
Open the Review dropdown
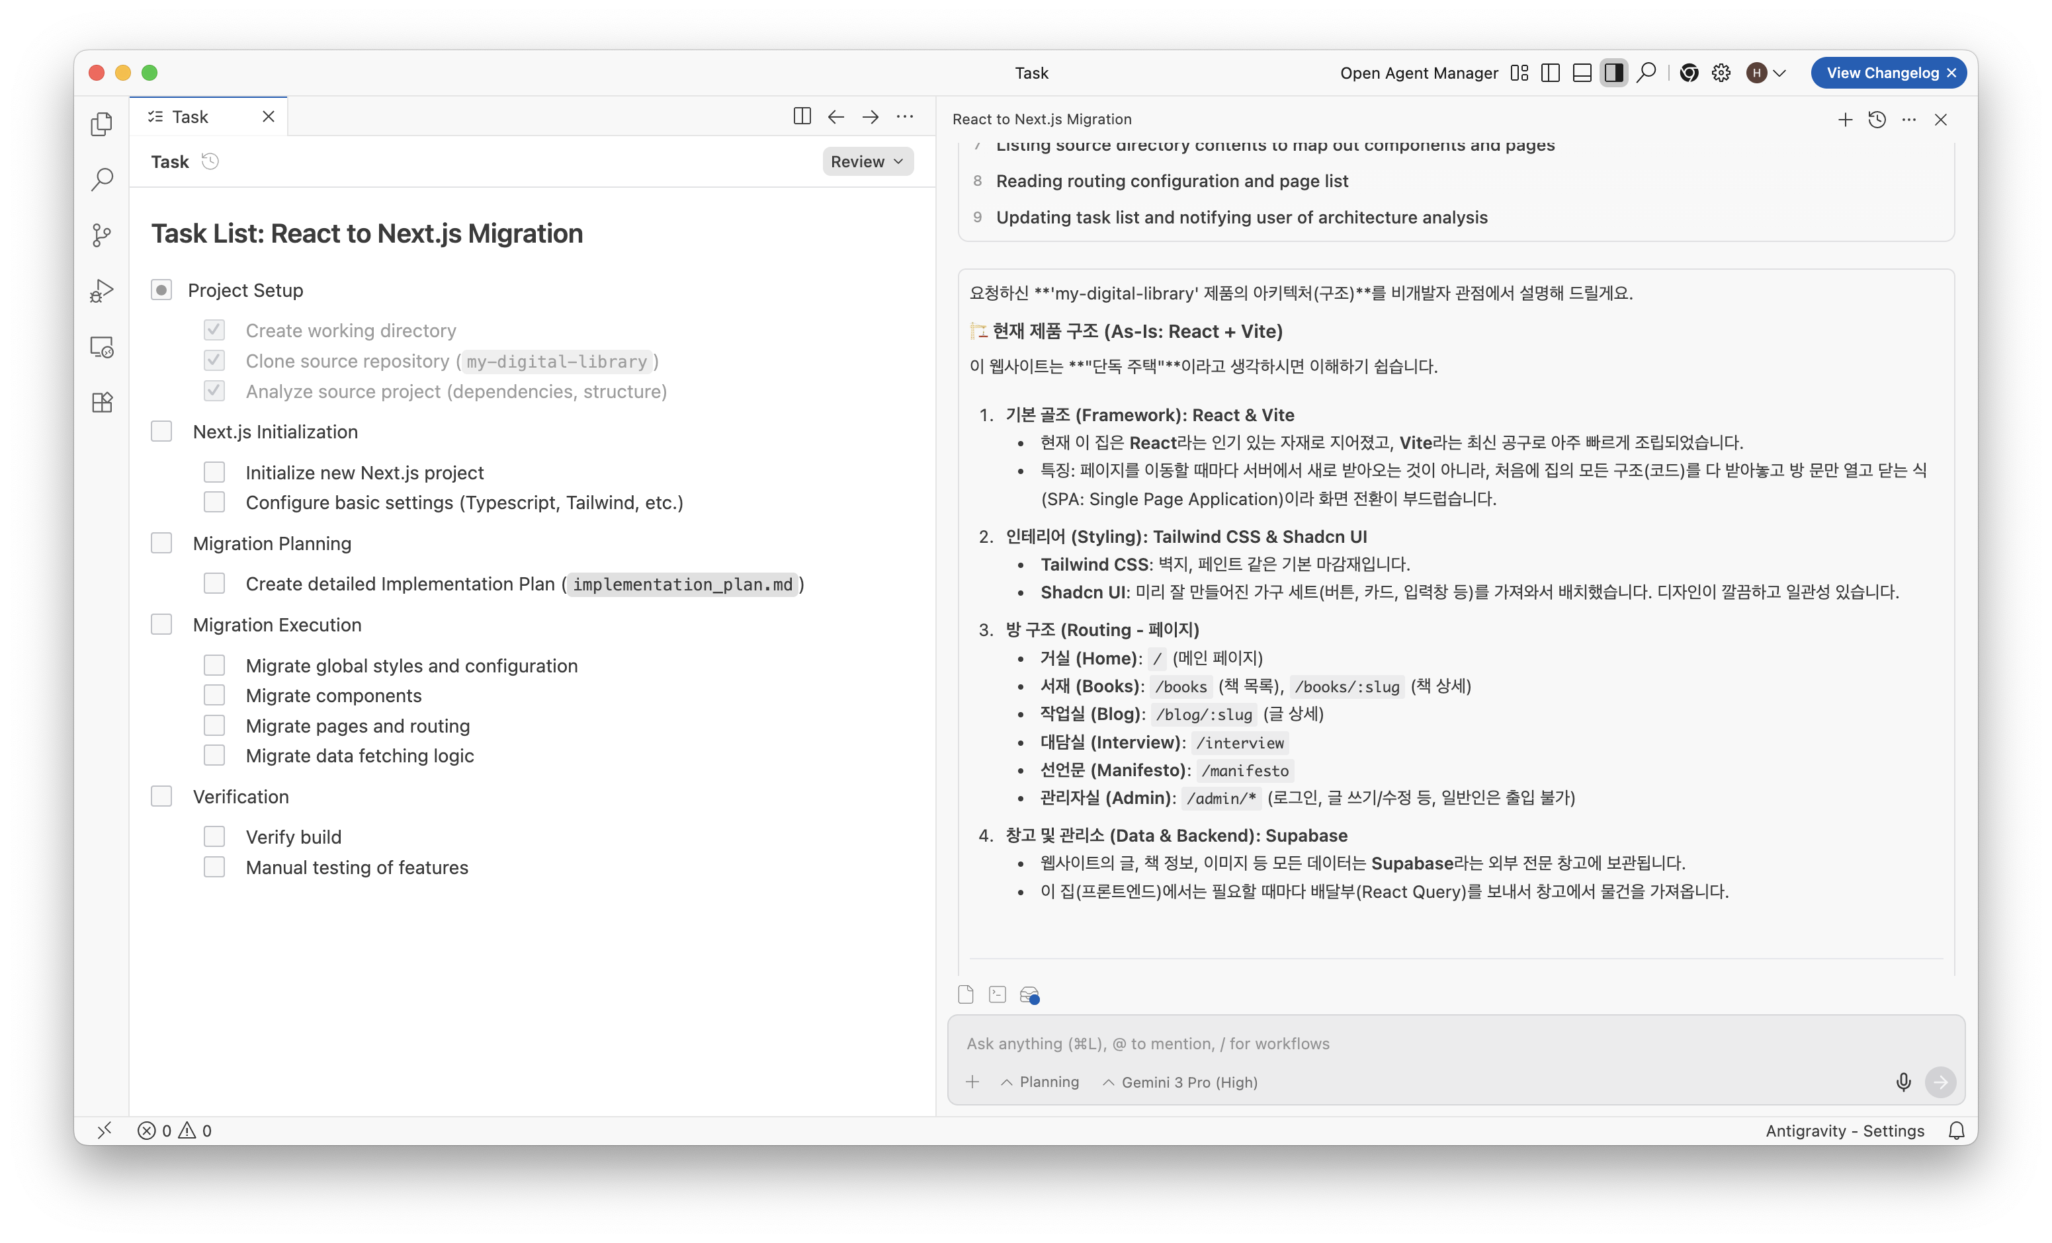point(867,161)
